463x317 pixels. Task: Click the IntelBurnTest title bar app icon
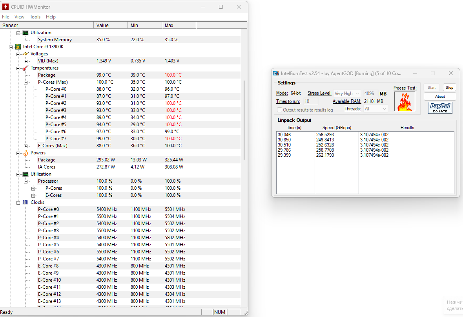[x=276, y=73]
